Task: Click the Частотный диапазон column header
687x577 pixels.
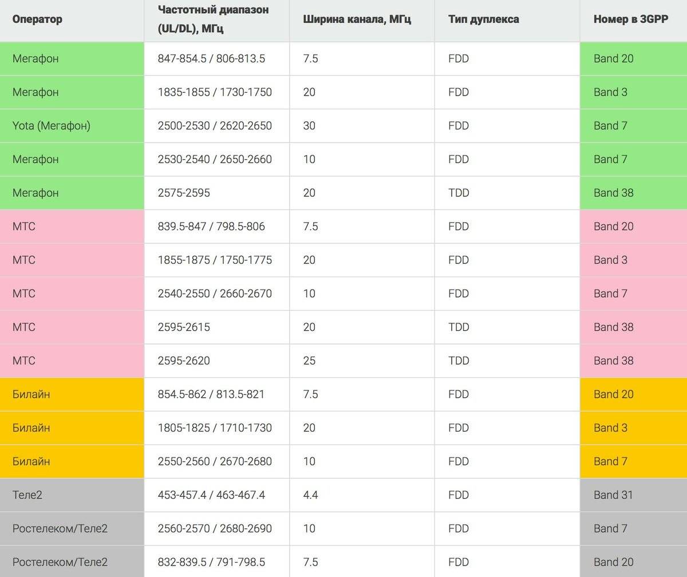Action: (x=216, y=21)
